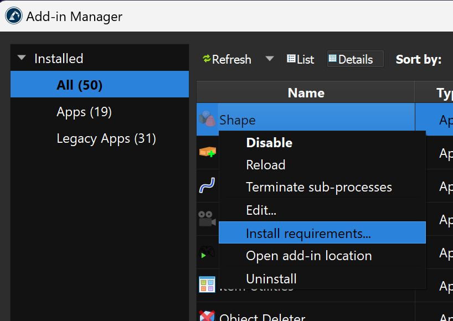Collapse the Installed tree section
This screenshot has width=453, height=321.
coord(22,58)
